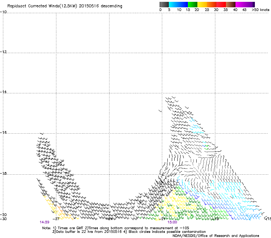Click the '10' legend scale label
This screenshot has width=271, height=238.
[x=179, y=10]
